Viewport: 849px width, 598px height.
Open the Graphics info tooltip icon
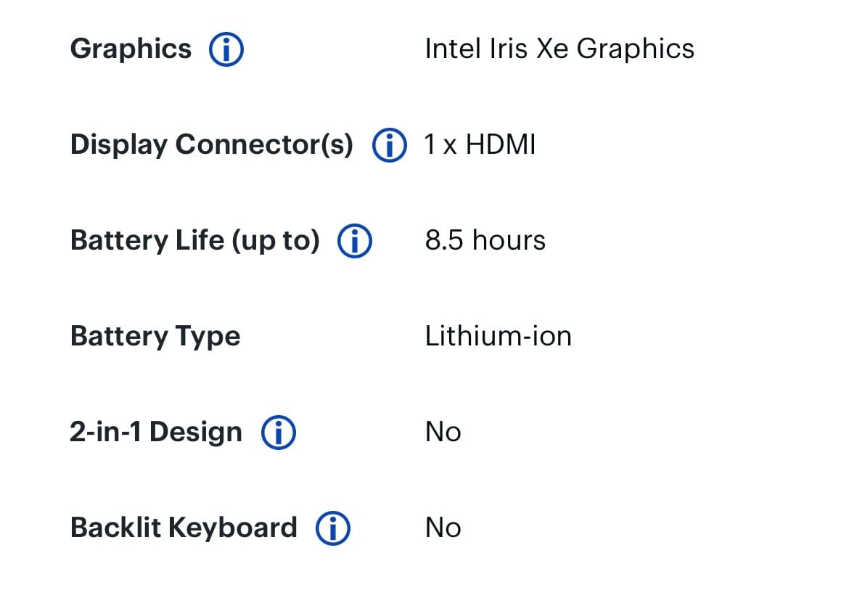(226, 49)
